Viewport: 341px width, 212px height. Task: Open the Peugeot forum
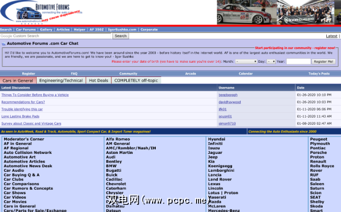tap(319, 139)
